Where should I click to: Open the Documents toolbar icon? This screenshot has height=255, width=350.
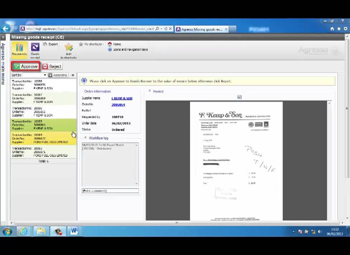click(19, 49)
